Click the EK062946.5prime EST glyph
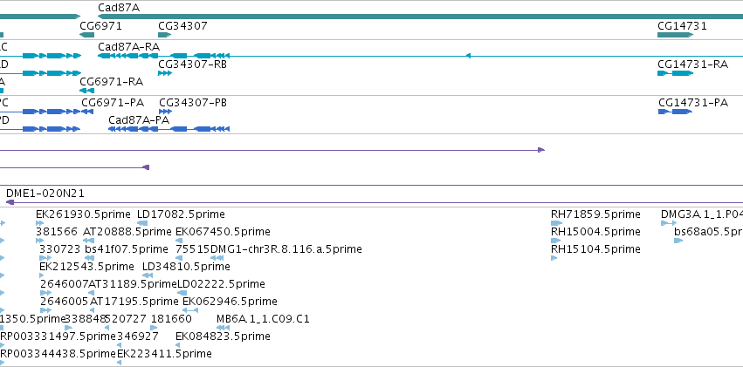Viewport: 743px width, 367px height. point(190,310)
